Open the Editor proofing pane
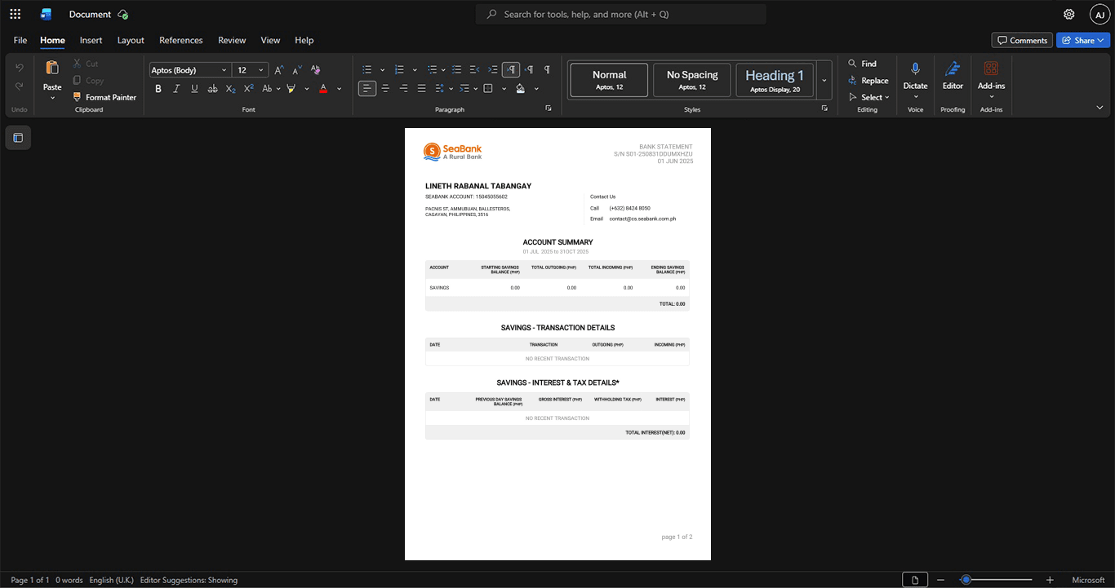 953,76
